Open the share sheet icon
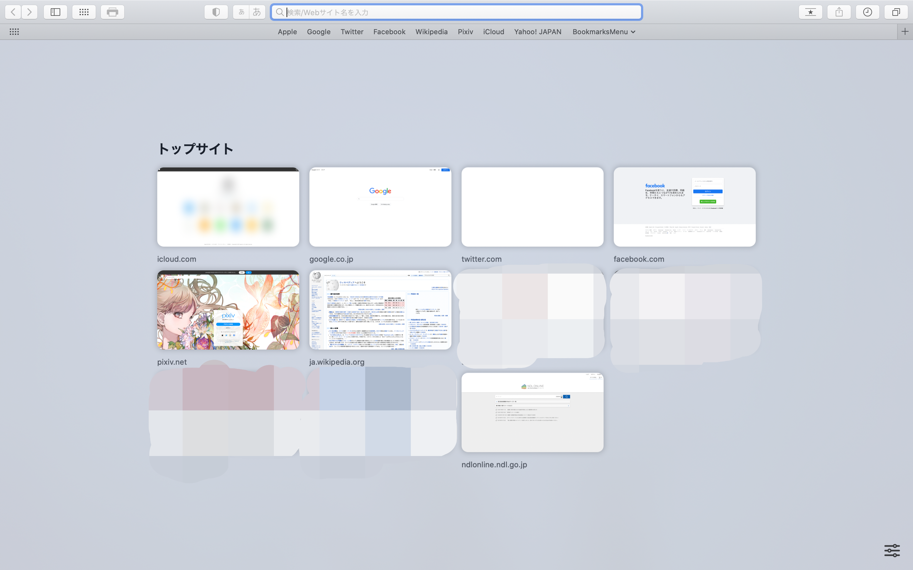The height and width of the screenshot is (570, 913). (x=839, y=12)
